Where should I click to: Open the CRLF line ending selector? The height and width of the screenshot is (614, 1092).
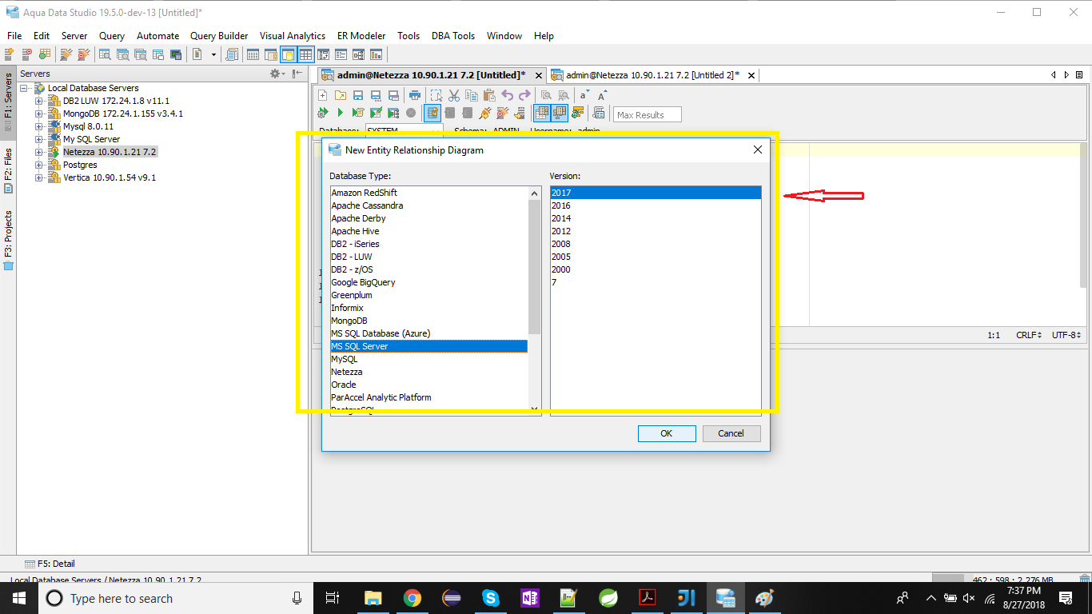point(1029,335)
